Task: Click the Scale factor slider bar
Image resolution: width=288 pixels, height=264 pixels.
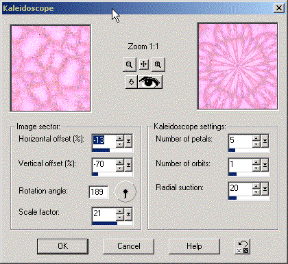Action: click(x=112, y=223)
